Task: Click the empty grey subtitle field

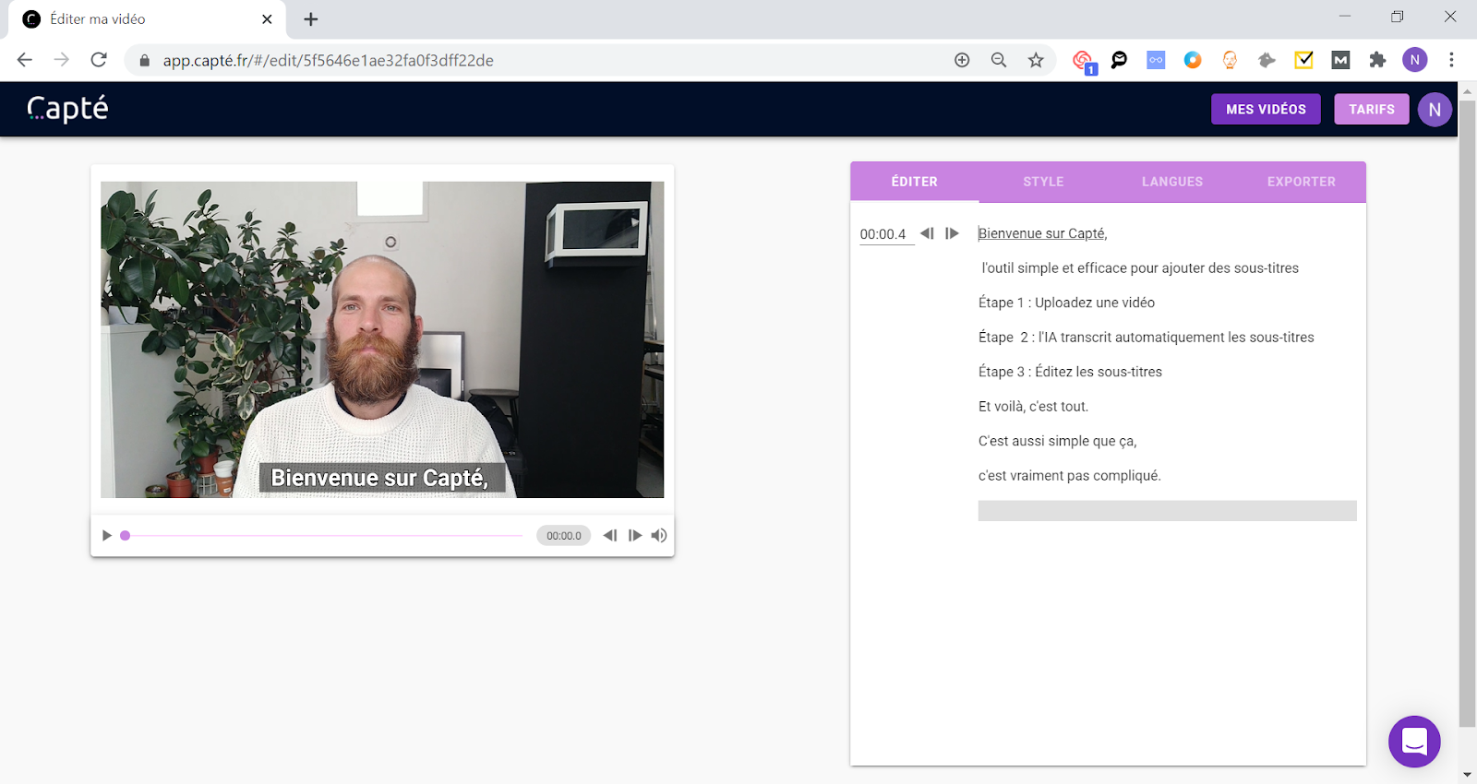Action: (x=1168, y=511)
